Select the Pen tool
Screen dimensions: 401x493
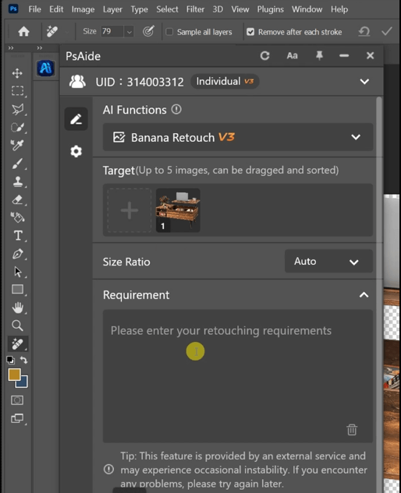coord(17,254)
